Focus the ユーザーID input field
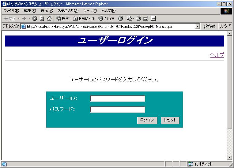Screen dimensions: 234x168 point(118,99)
